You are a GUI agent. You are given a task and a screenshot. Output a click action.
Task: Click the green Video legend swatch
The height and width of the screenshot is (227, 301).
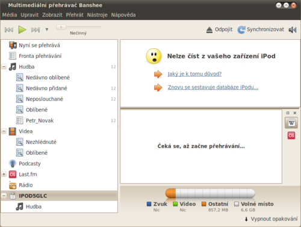tap(175, 204)
